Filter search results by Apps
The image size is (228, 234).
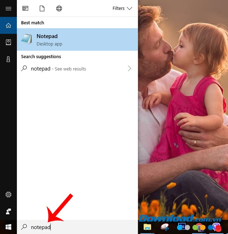pyautogui.click(x=25, y=8)
